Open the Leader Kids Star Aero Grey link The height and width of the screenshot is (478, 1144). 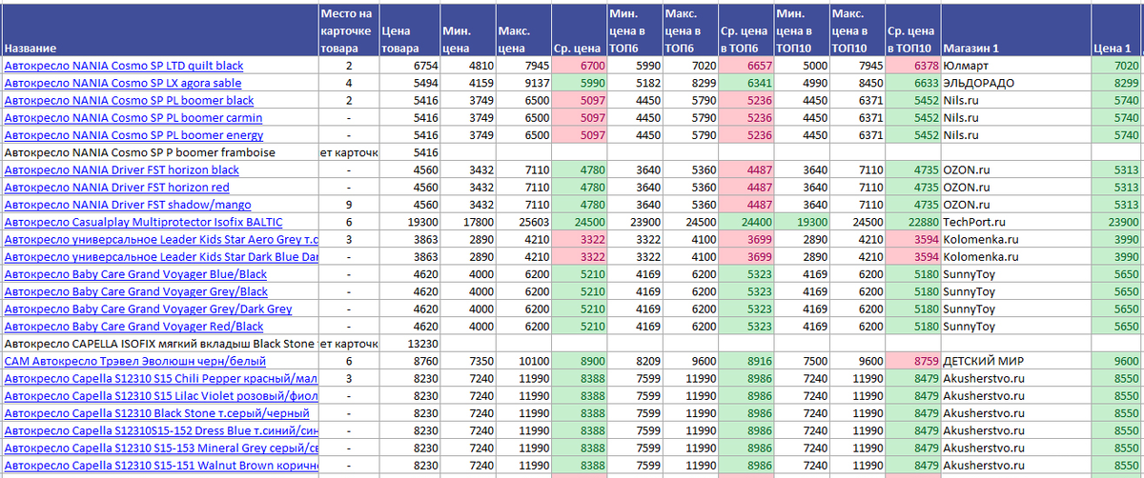point(161,238)
